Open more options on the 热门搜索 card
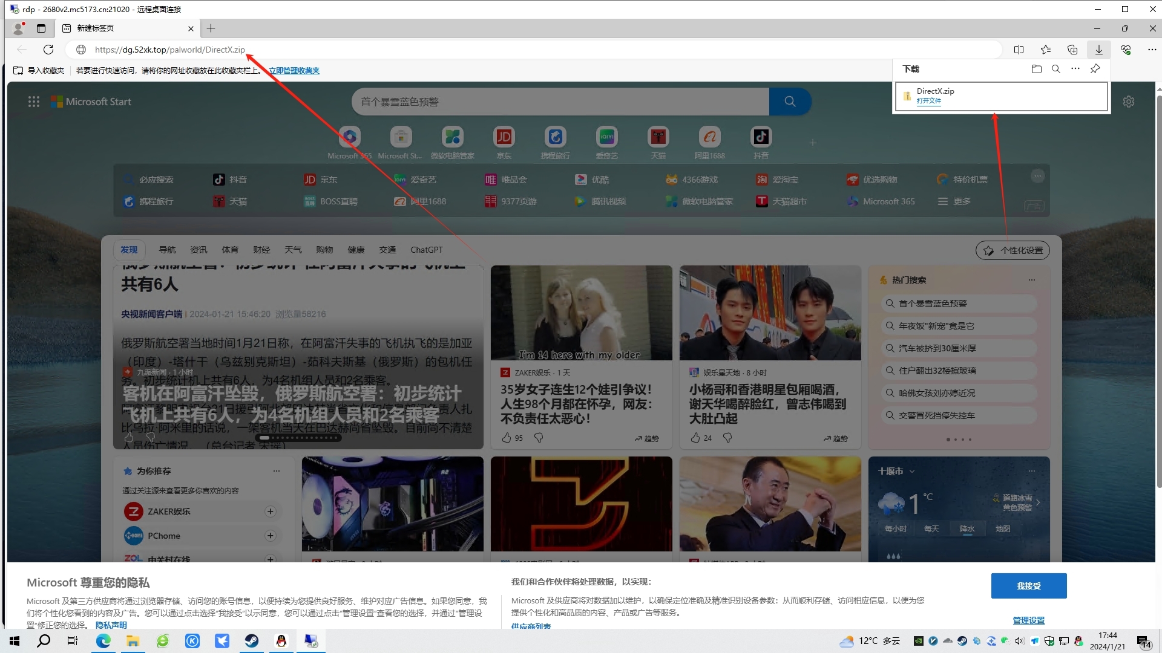This screenshot has width=1162, height=653. point(1032,279)
